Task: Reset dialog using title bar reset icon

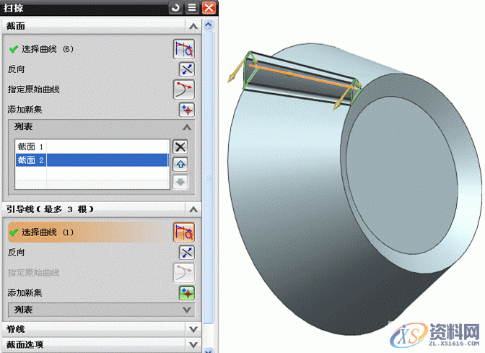Action: click(175, 7)
